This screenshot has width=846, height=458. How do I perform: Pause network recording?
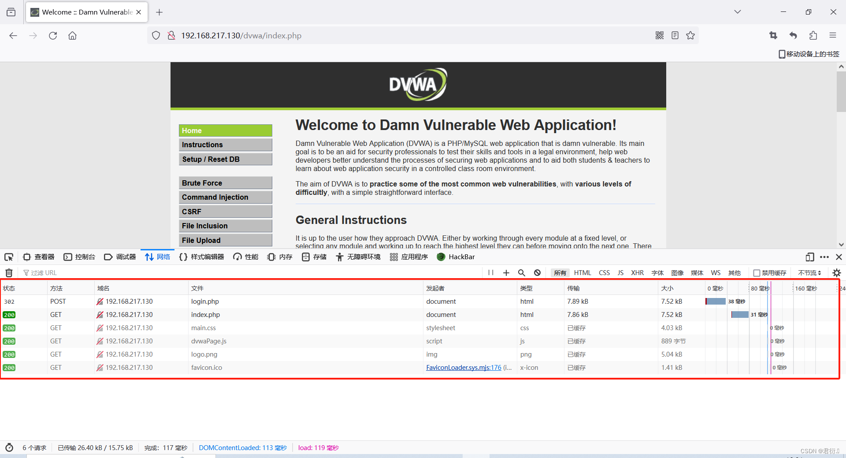coord(491,273)
